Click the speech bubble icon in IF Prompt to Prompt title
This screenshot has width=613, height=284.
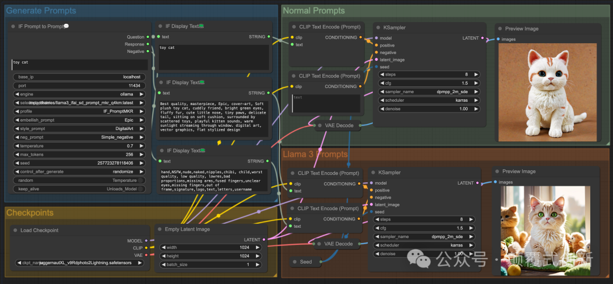pos(66,26)
